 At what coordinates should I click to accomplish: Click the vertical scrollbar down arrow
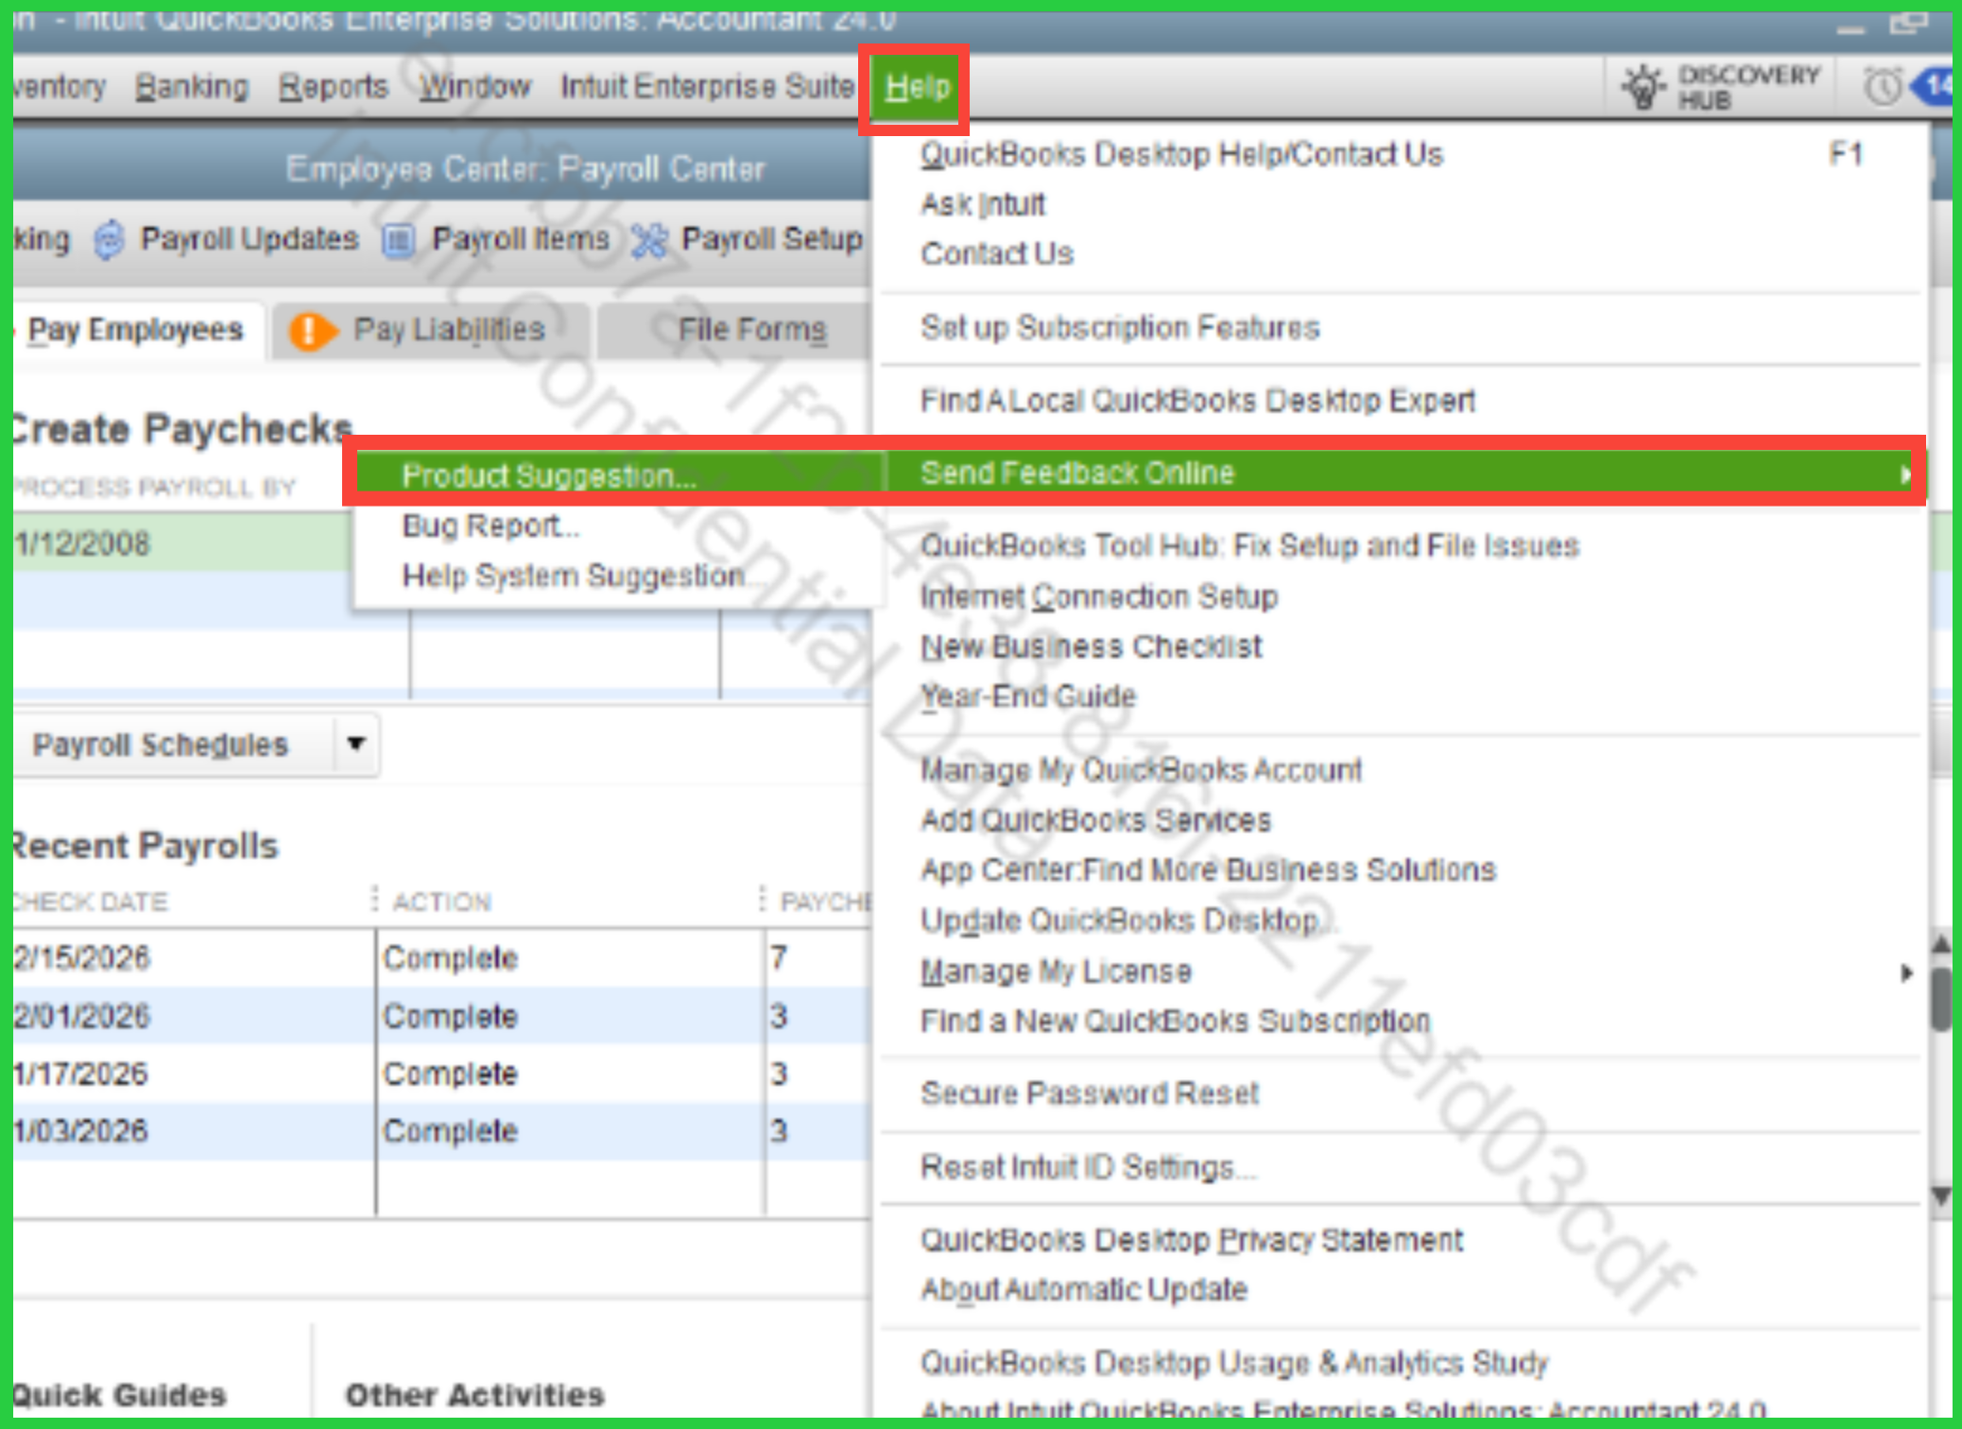(1940, 1196)
